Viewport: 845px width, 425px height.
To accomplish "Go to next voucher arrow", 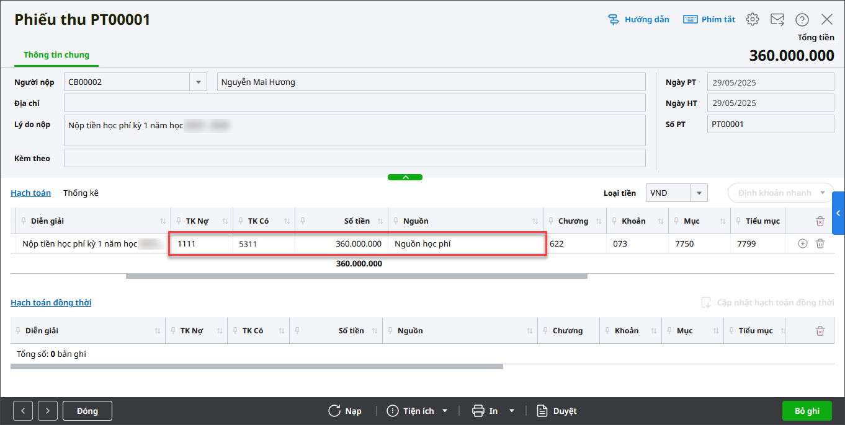I will click(48, 411).
